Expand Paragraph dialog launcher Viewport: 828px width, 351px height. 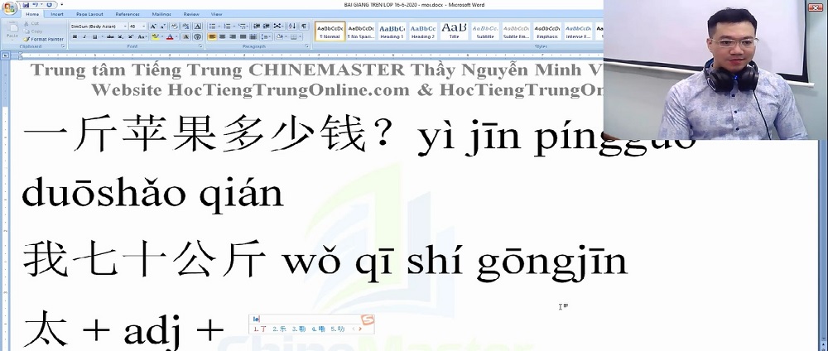click(307, 46)
